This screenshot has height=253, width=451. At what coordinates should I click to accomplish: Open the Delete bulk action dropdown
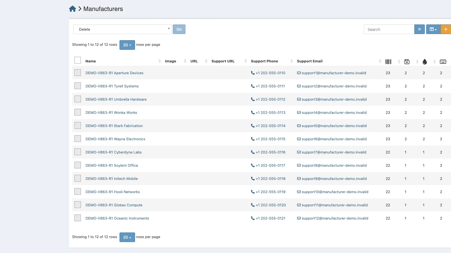point(123,29)
